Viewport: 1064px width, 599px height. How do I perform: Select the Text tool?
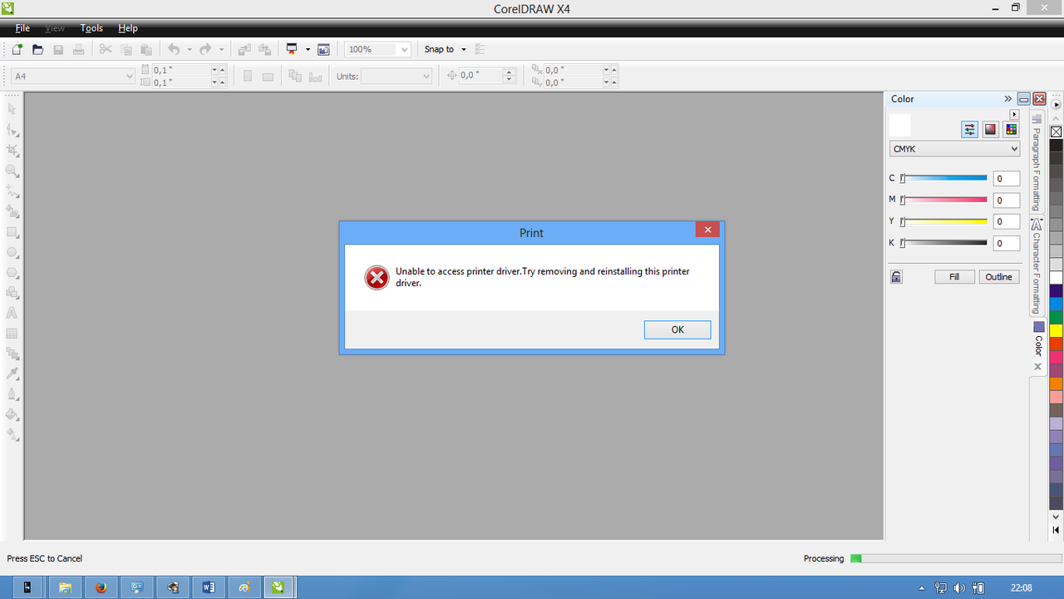click(x=12, y=314)
